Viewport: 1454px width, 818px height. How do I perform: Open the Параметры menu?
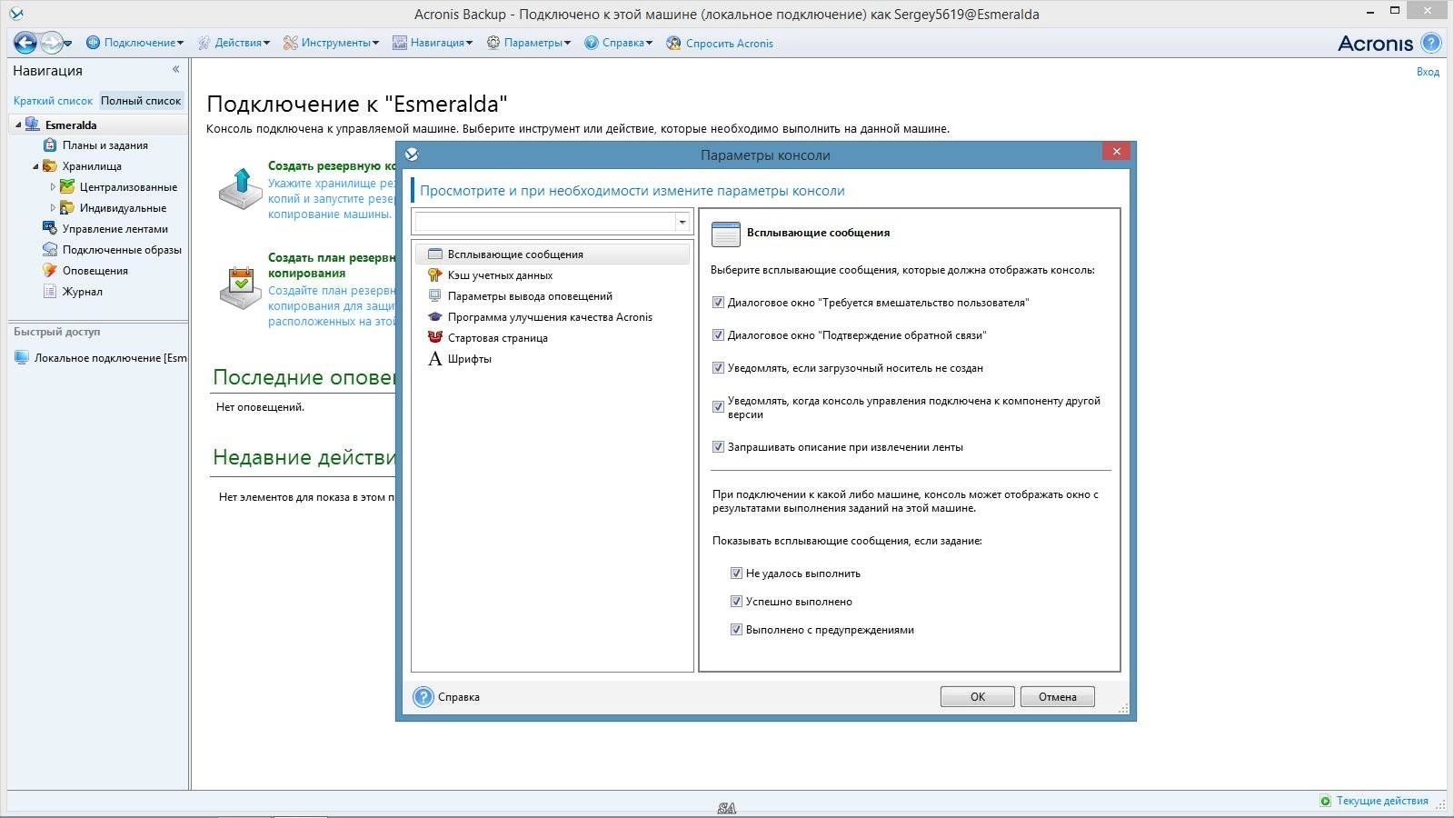pos(529,43)
